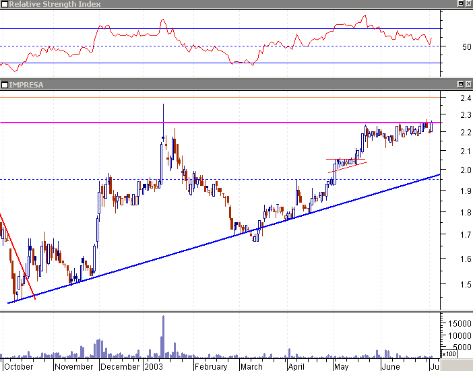Viewport: 473px width, 371px height.
Task: Click the RSI 50 level axis label
Action: pos(466,46)
